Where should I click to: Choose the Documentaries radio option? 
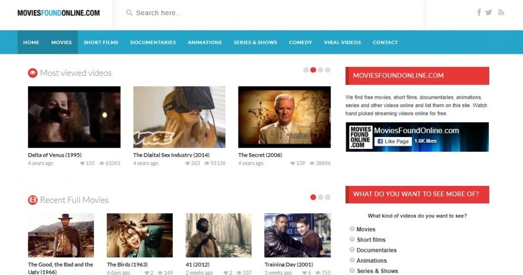352,250
